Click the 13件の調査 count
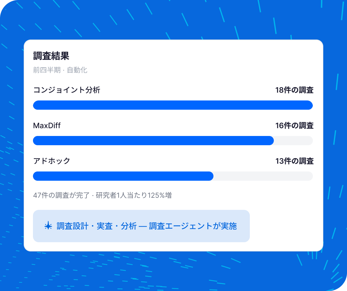The image size is (347, 291). point(294,161)
